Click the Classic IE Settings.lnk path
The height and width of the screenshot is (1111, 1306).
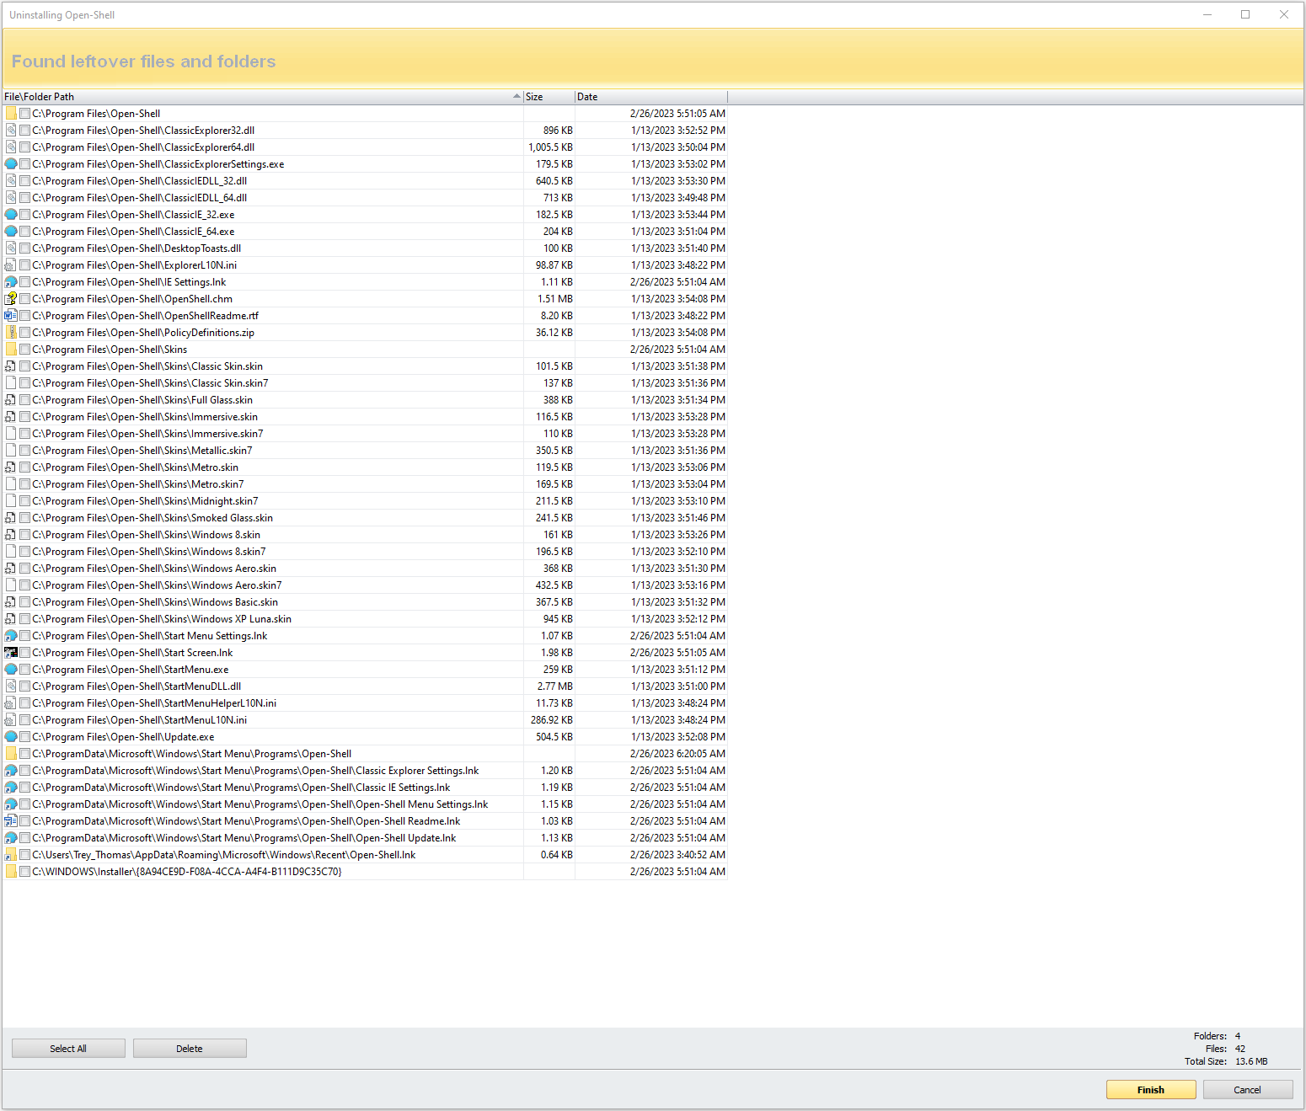241,788
